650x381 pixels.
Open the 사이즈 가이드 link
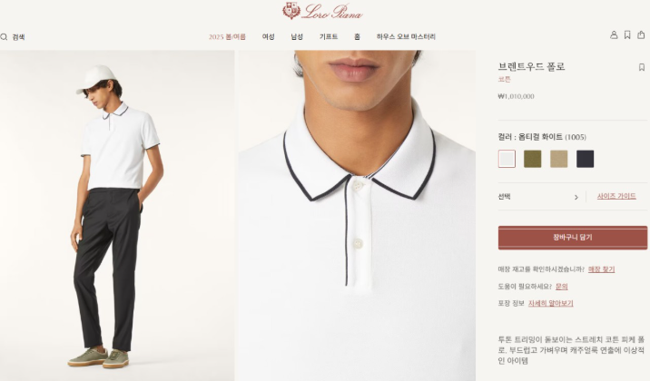pos(616,196)
